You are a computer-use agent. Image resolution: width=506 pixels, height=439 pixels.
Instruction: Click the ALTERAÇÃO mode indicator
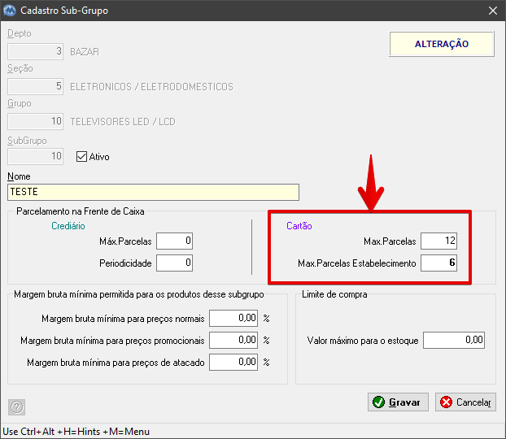(442, 44)
